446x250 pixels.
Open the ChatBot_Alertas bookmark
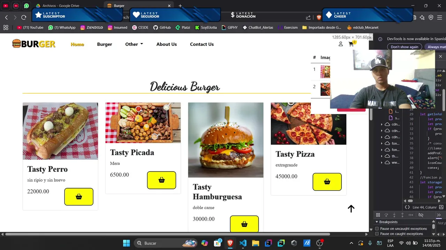[258, 27]
